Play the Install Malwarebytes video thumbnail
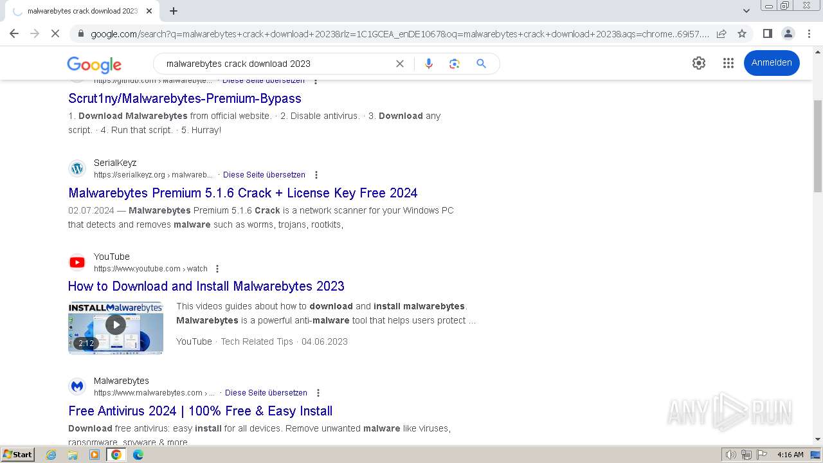 pos(116,328)
